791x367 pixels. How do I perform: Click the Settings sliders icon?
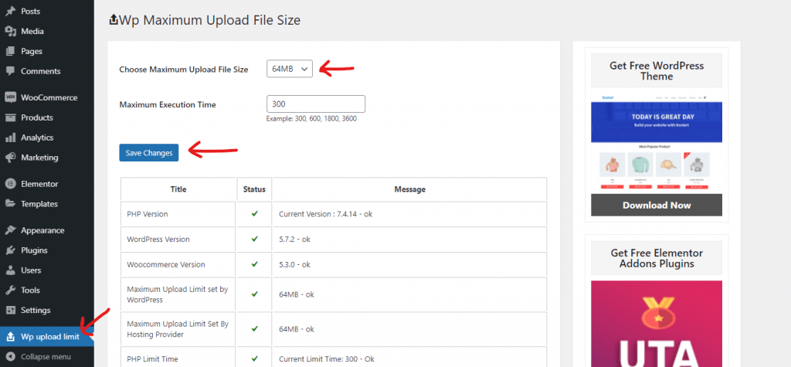pyautogui.click(x=10, y=311)
